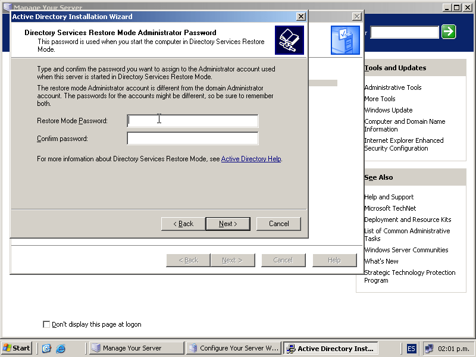The height and width of the screenshot is (357, 476).
Task: Click the network connection tray icon
Action: [429, 349]
